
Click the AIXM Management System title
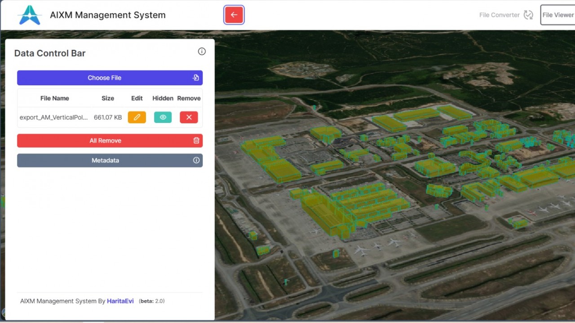(x=107, y=15)
